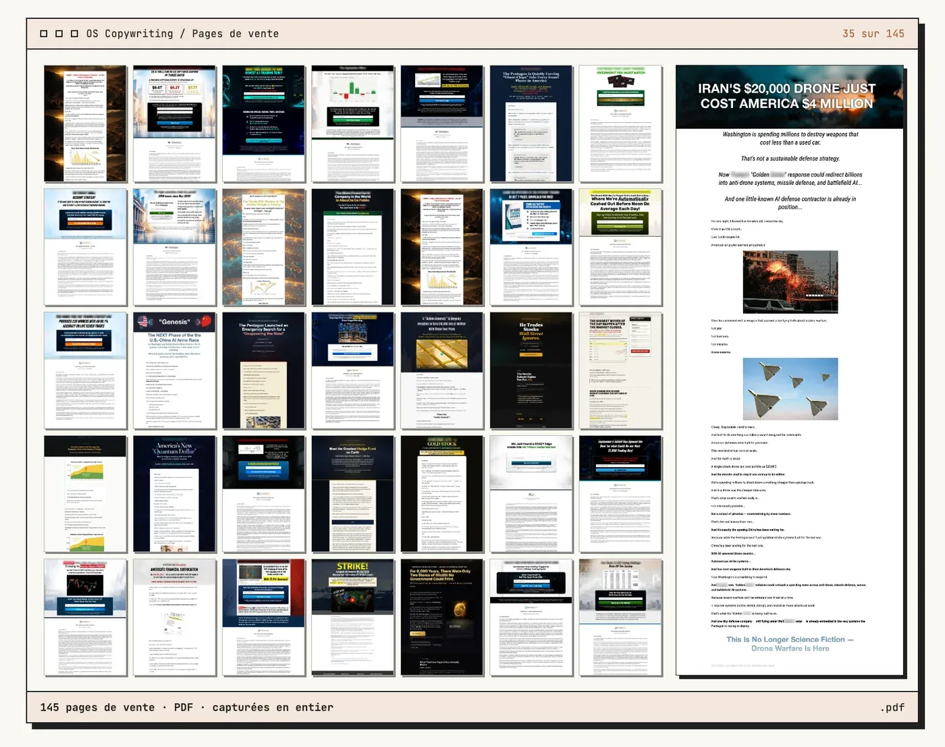Screen dimensions: 945x747
Task: Click the "35 sur 145" page counter
Action: [x=873, y=34]
